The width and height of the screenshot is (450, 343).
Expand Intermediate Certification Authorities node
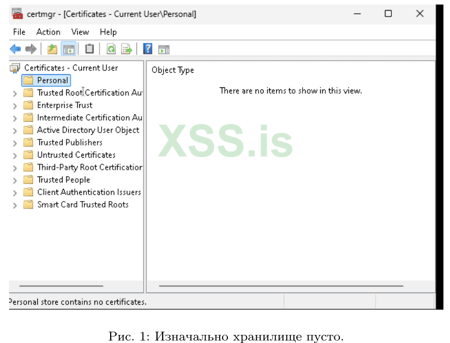[x=15, y=118]
